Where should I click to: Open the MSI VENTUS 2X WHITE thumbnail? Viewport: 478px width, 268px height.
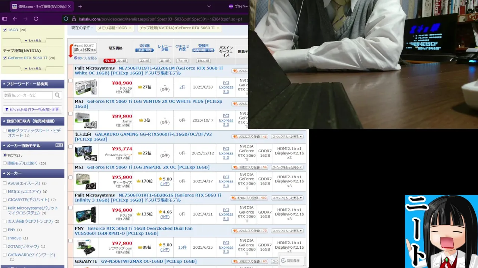tap(86, 120)
